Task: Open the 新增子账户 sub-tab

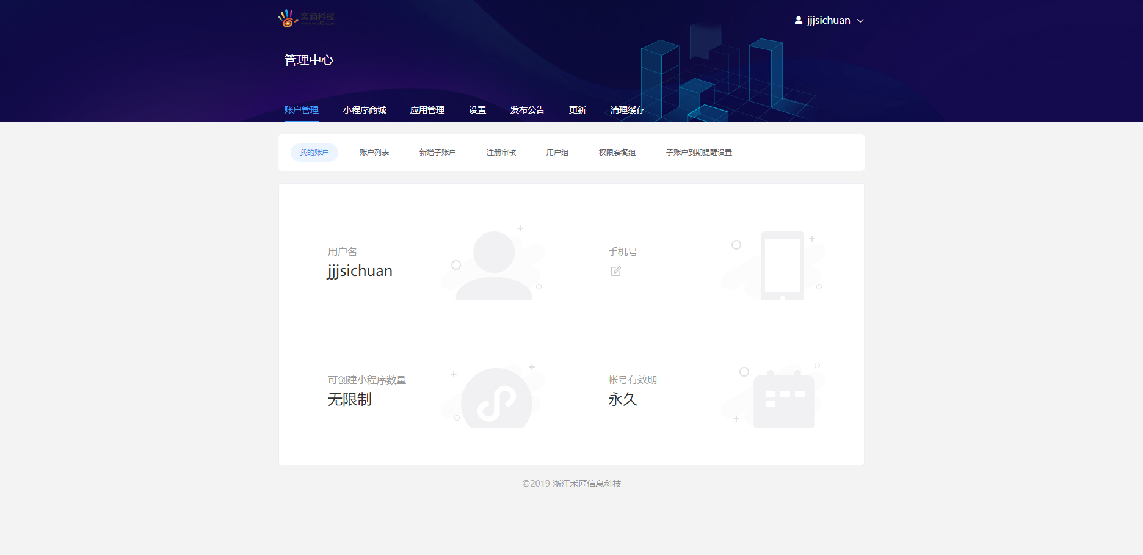Action: [438, 153]
